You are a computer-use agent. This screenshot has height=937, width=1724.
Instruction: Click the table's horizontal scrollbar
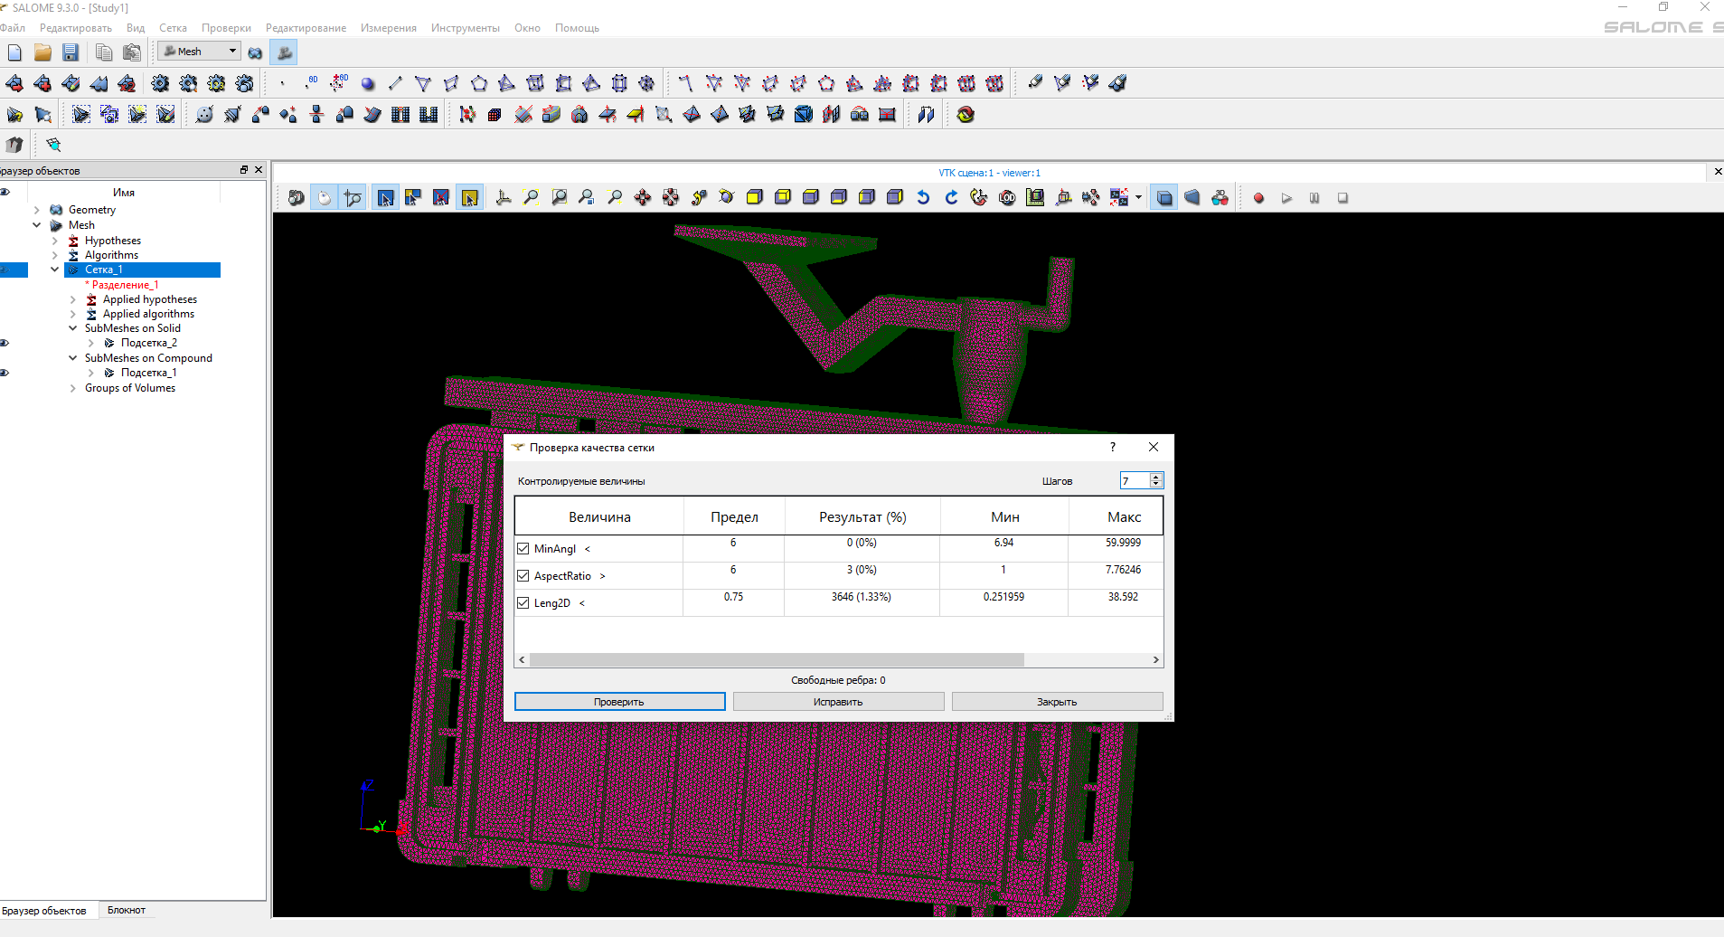[x=776, y=660]
